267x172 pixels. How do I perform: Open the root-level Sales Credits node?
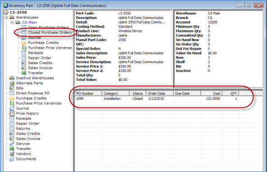(x=28, y=134)
